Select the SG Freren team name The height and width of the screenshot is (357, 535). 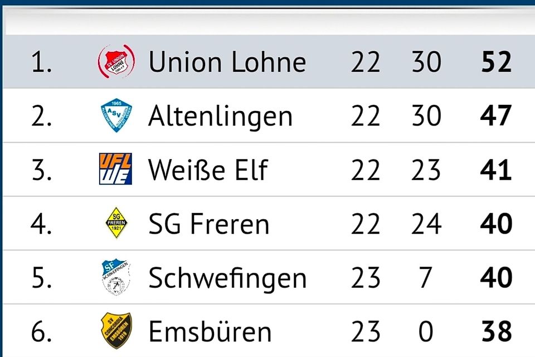tap(208, 224)
